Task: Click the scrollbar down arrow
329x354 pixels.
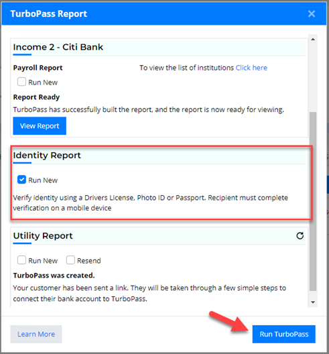Action: (313, 302)
